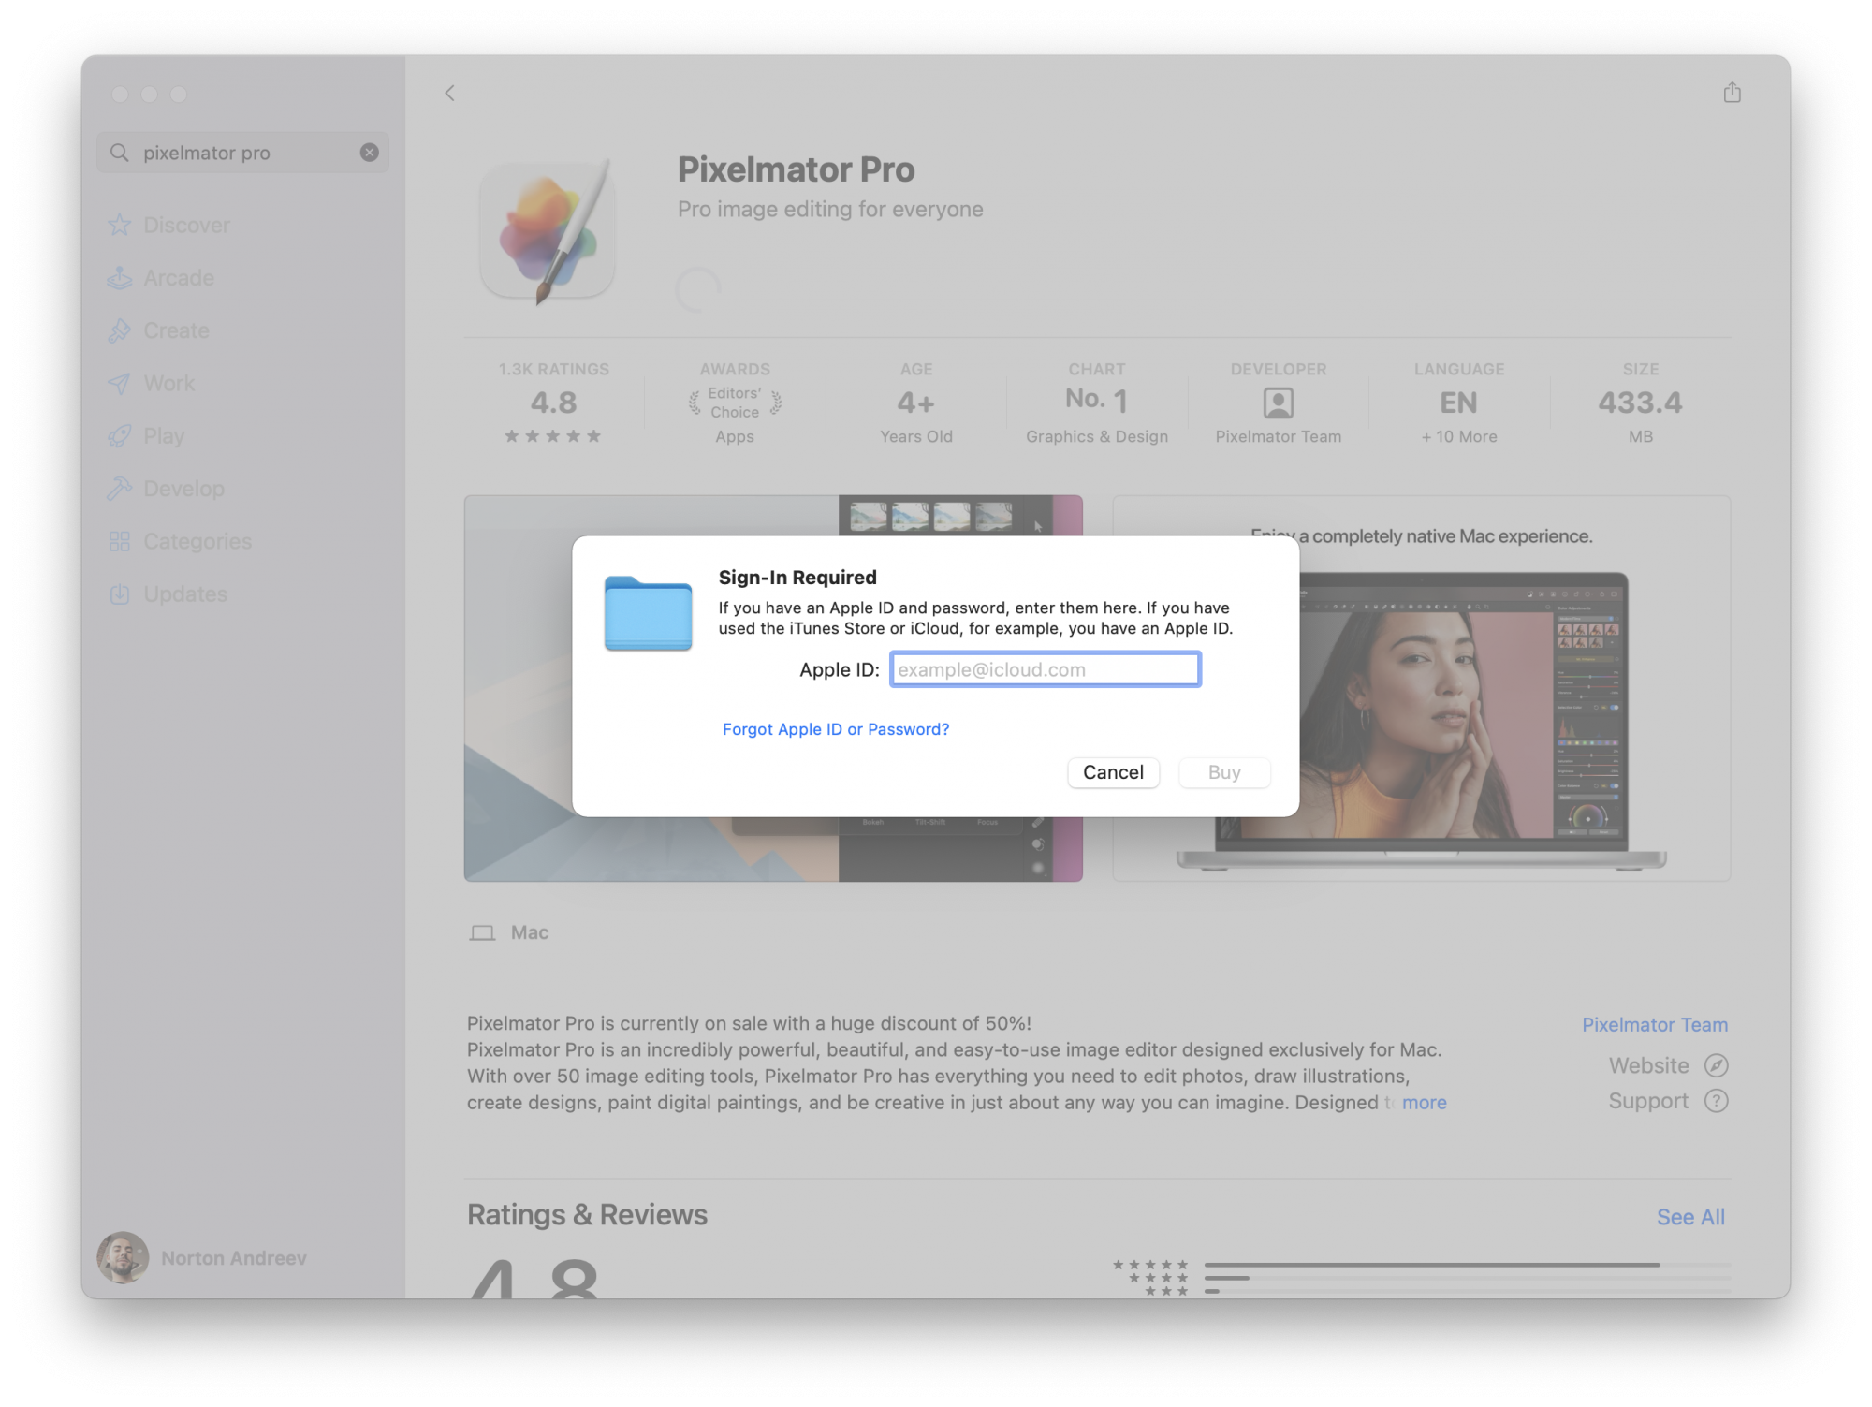
Task: Expand description with the more link
Action: point(1424,1103)
